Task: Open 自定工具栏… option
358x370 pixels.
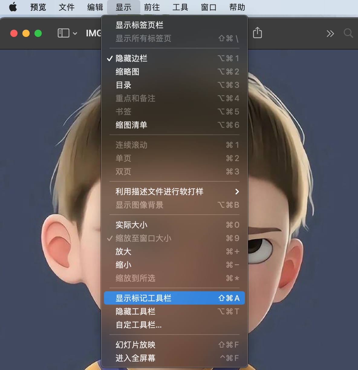Action: coord(174,325)
